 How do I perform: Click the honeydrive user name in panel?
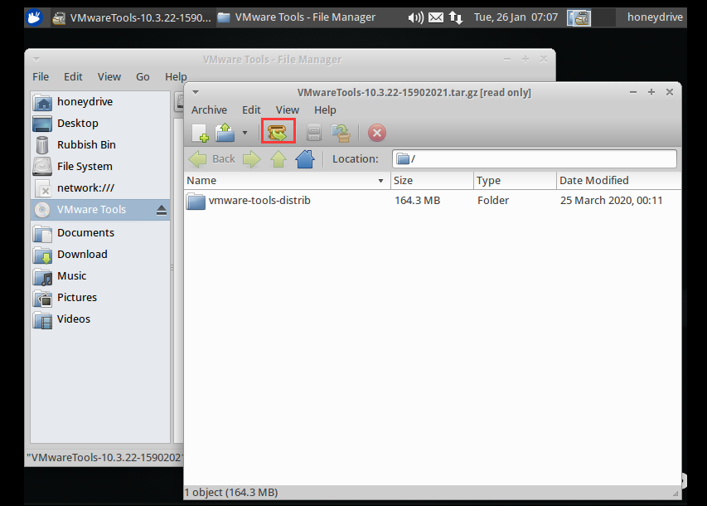pyautogui.click(x=655, y=17)
